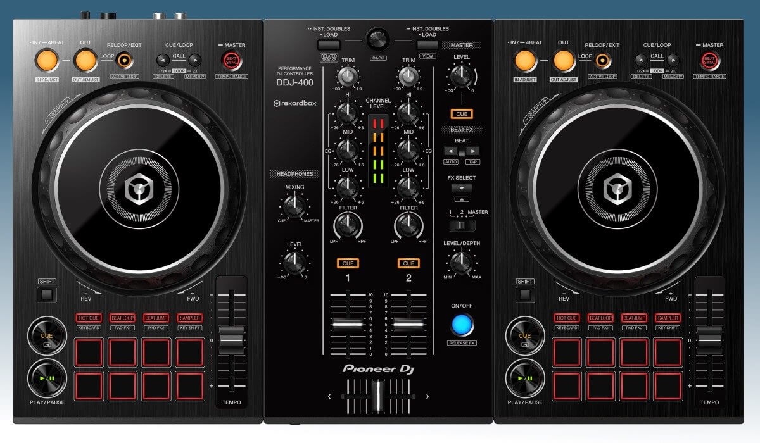The image size is (760, 443).
Task: Toggle BEAT SYNC on the left deck
Action: pyautogui.click(x=231, y=61)
